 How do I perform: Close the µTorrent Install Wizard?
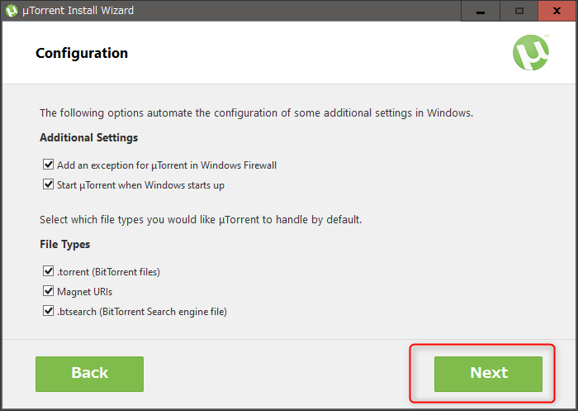click(557, 11)
